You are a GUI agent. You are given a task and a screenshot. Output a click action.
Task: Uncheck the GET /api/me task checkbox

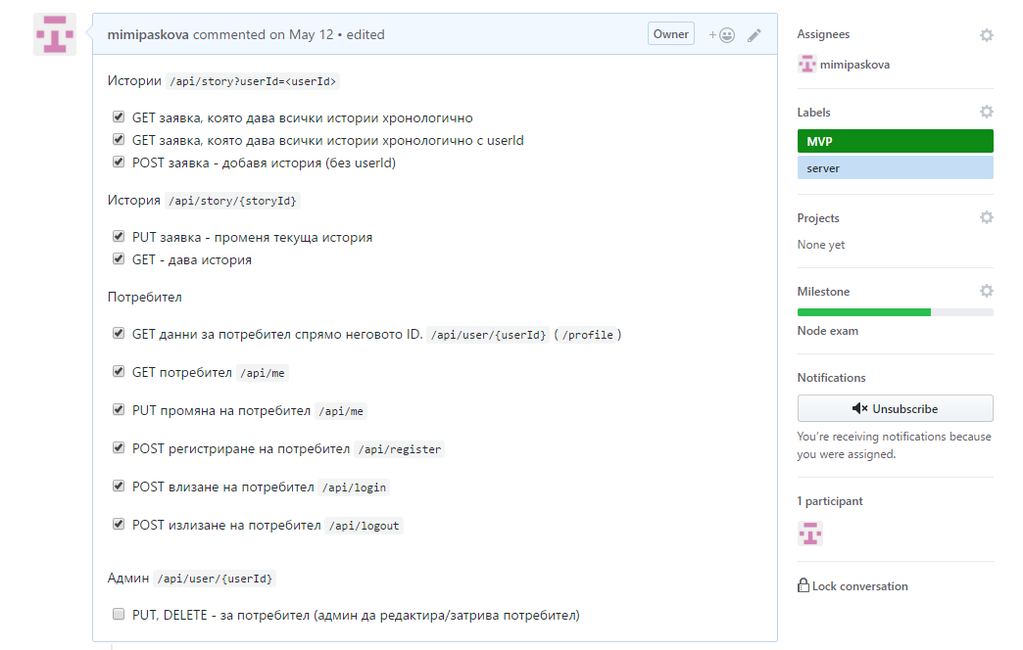click(x=119, y=372)
